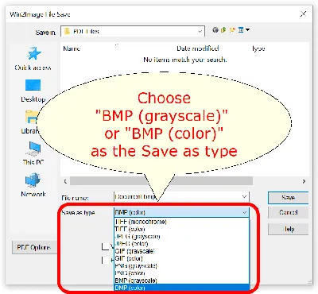Choose GIF (grayscale) file type

[181, 251]
